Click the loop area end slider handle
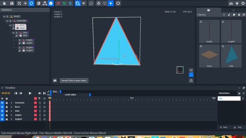Image resolution: width=246 pixels, height=138 pixels. click(x=90, y=95)
